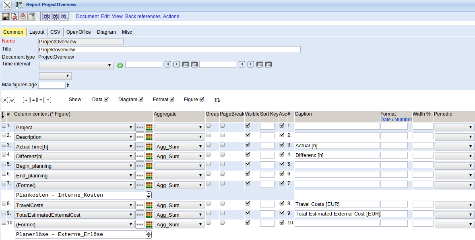Expand the Begin_planning column content dropdown

pyautogui.click(x=74, y=166)
